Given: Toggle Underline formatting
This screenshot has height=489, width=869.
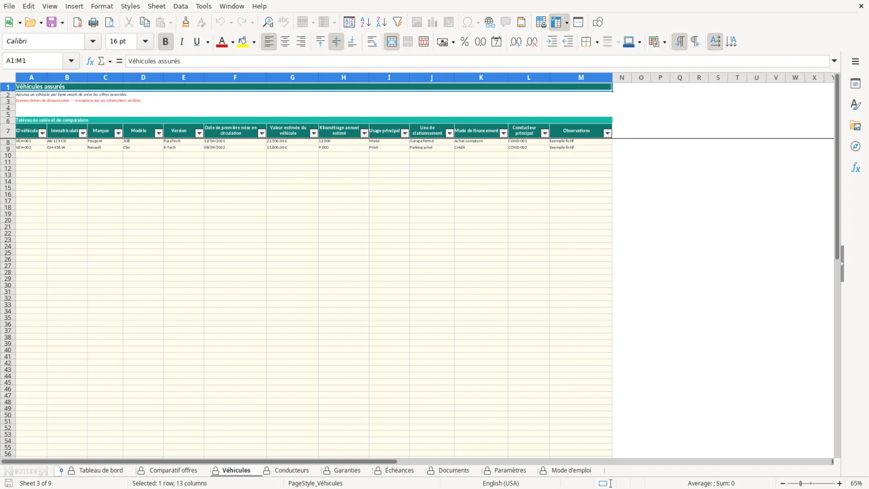Looking at the screenshot, I should pyautogui.click(x=197, y=42).
